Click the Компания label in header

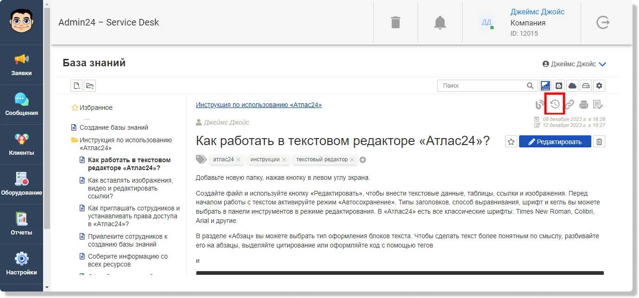(528, 23)
